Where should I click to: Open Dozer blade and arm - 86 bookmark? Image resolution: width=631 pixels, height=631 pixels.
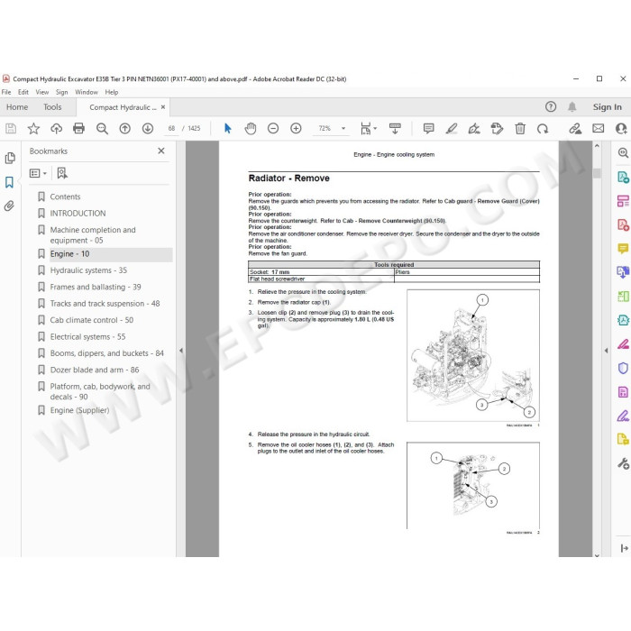point(95,370)
